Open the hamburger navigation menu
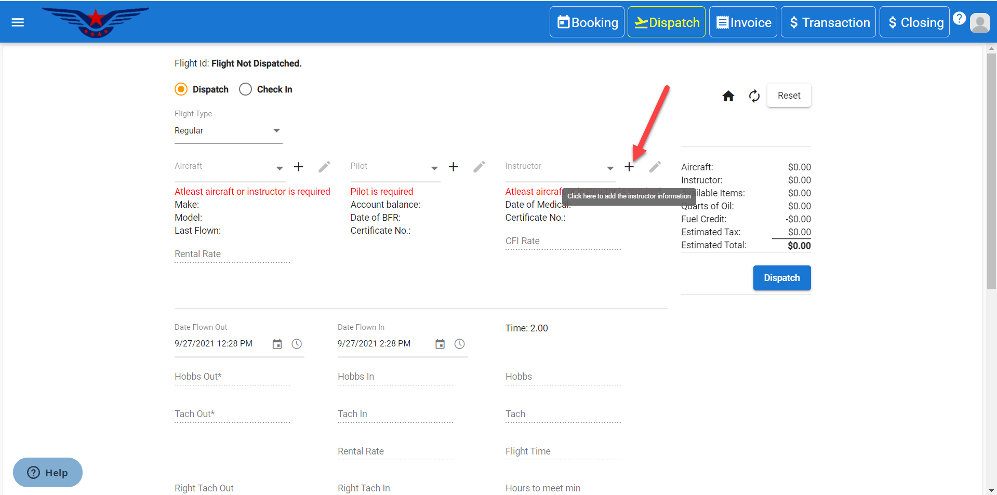This screenshot has height=495, width=997. (x=18, y=22)
